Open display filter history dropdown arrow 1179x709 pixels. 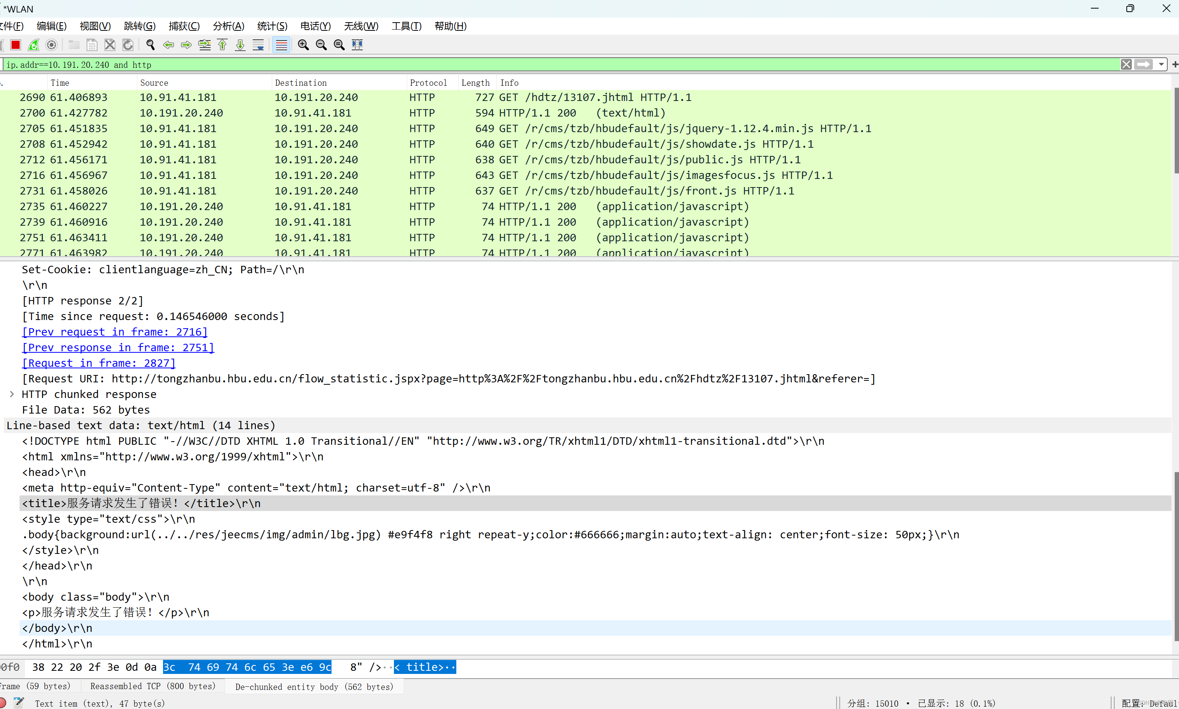1161,64
